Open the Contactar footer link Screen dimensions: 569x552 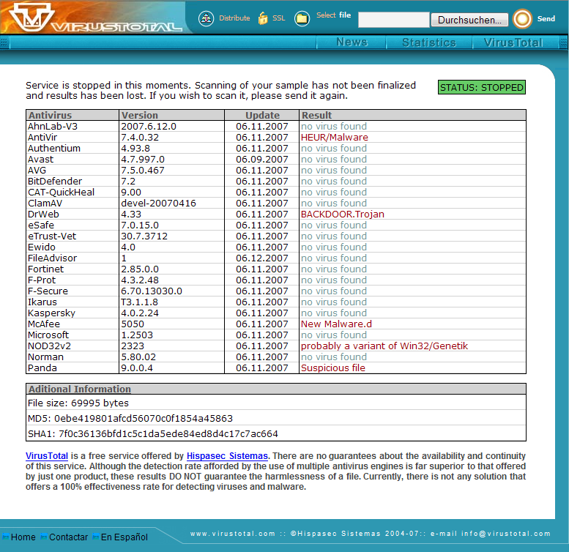pyautogui.click(x=68, y=537)
